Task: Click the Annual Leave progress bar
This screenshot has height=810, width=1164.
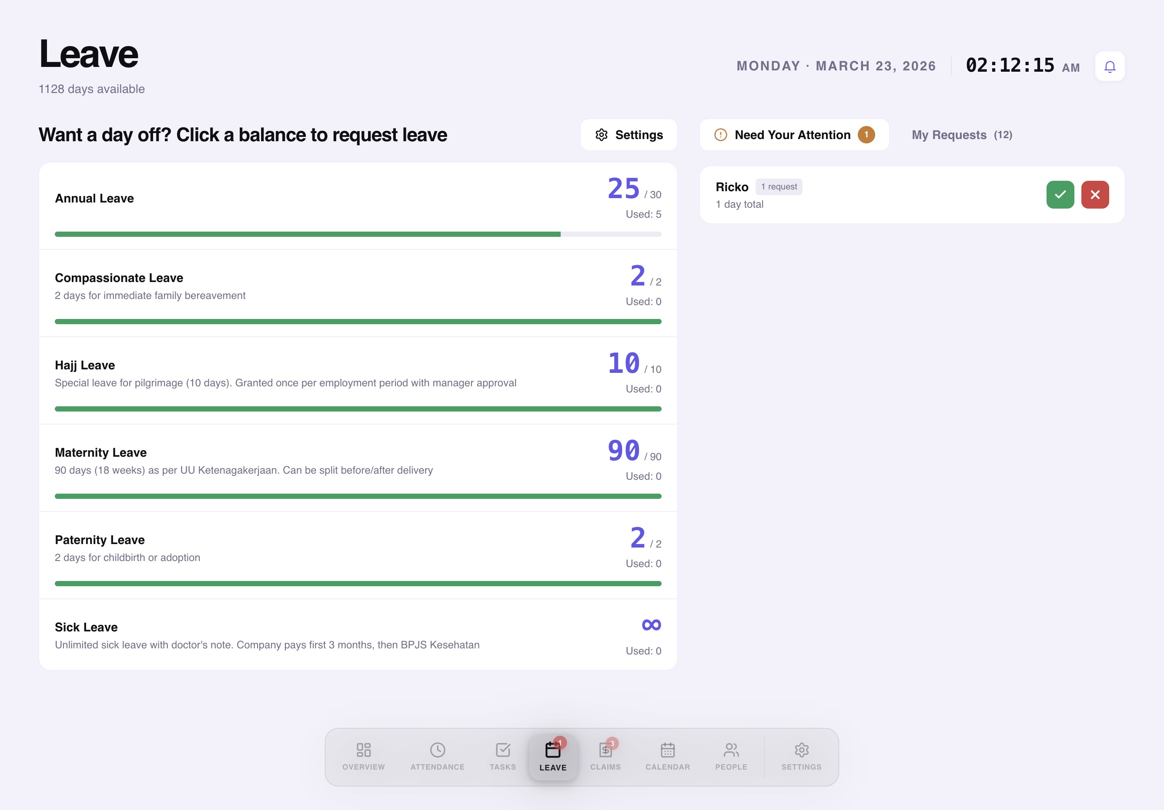Action: [x=358, y=233]
